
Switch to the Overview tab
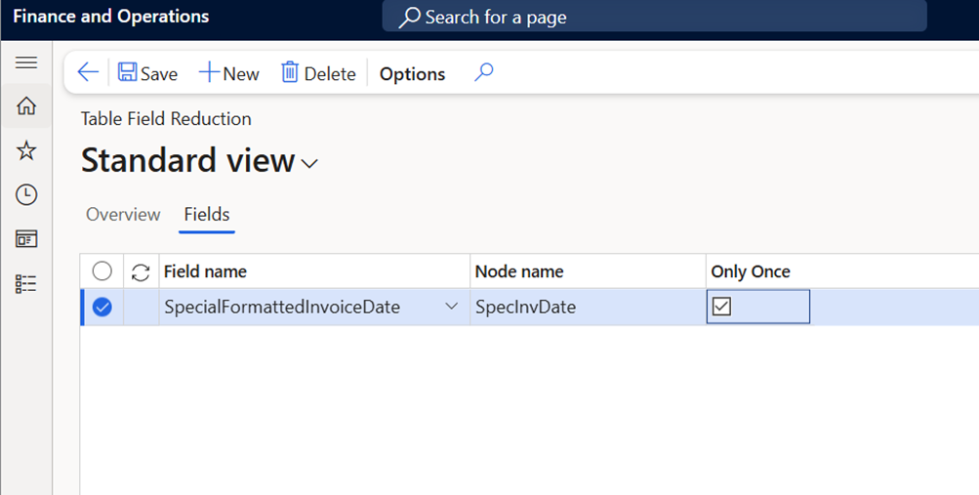pos(123,214)
